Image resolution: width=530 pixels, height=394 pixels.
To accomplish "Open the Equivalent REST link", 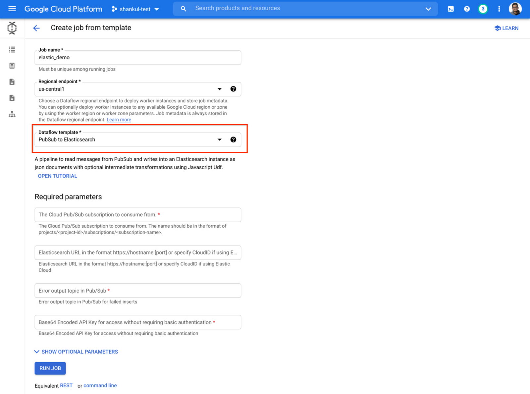I will tap(66, 385).
